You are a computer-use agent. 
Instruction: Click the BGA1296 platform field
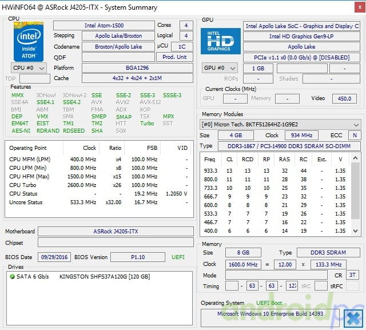[137, 68]
